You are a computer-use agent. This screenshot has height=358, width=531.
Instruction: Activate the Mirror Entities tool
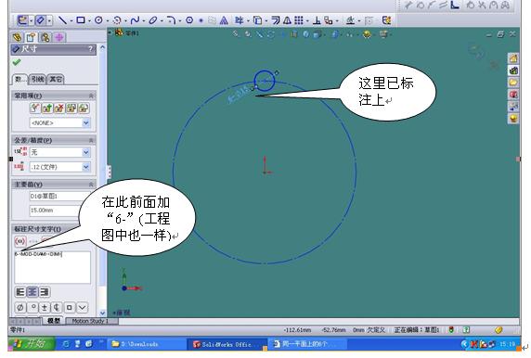(287, 20)
